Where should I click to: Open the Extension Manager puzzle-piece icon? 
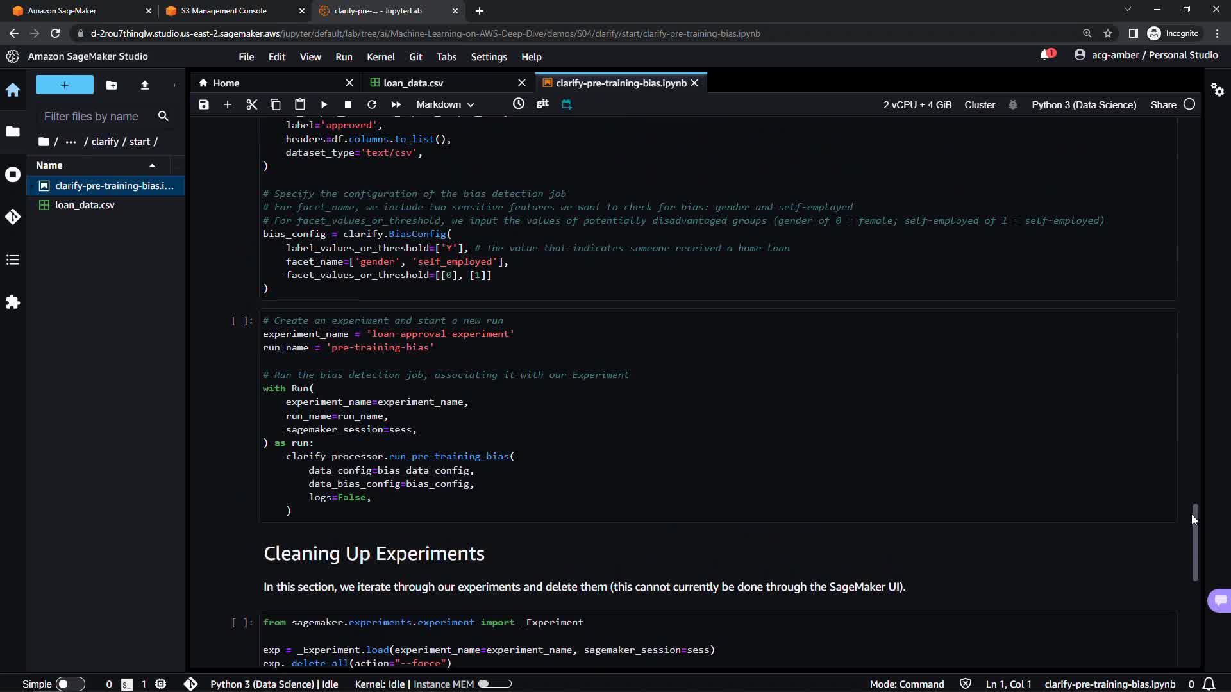13,302
